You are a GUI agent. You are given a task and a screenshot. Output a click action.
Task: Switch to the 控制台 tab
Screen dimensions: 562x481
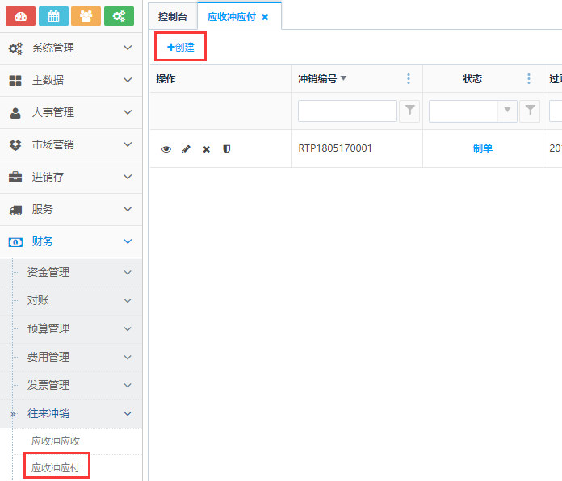(173, 16)
